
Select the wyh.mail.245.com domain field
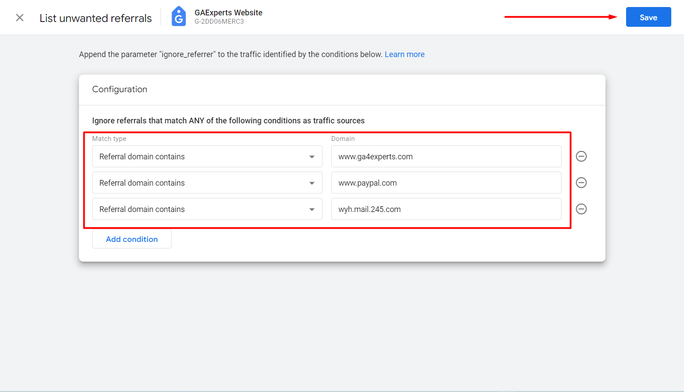pyautogui.click(x=446, y=209)
